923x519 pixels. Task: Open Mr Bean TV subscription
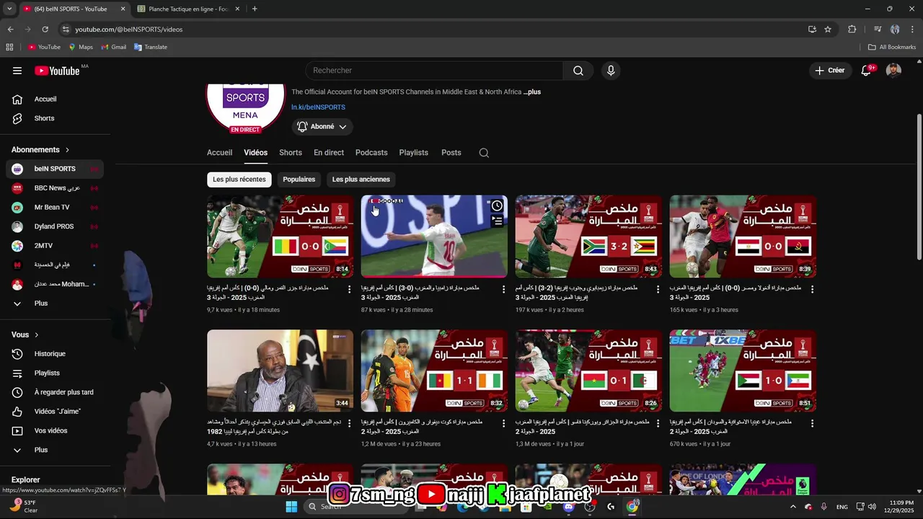point(55,208)
